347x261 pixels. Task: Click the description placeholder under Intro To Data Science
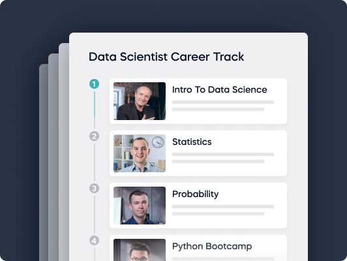(223, 106)
